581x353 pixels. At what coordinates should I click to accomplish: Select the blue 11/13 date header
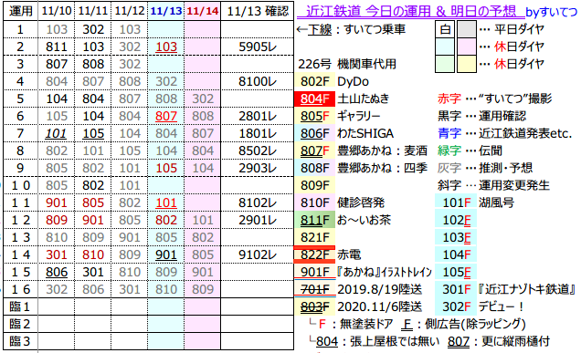166,11
